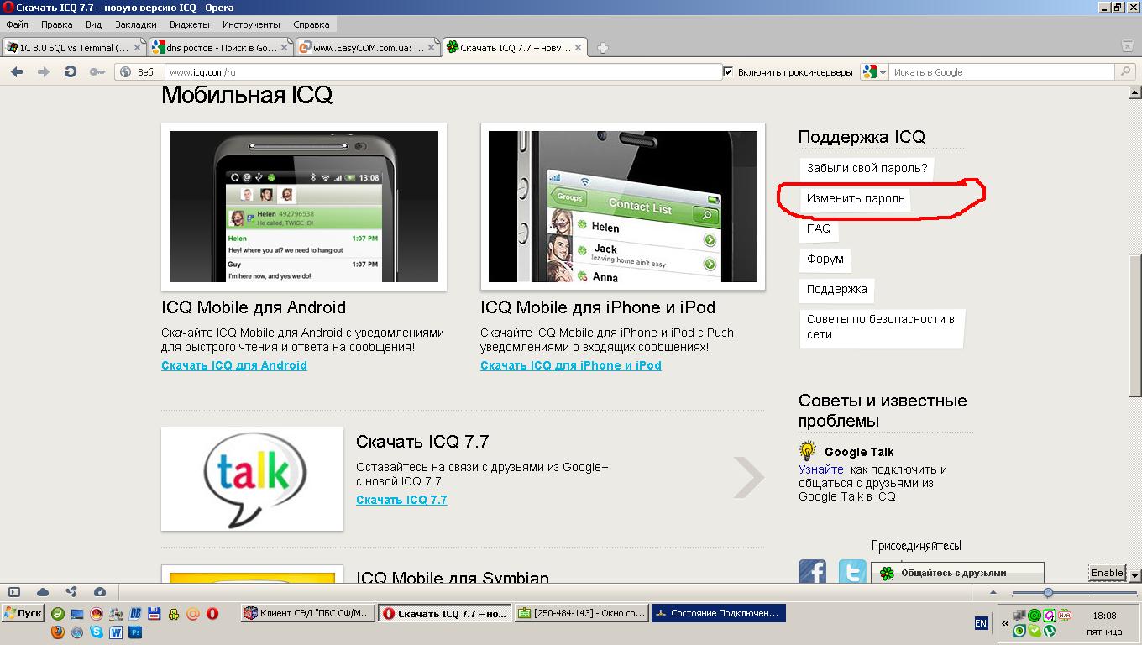Open the Справка menu
The image size is (1142, 645).
[312, 24]
